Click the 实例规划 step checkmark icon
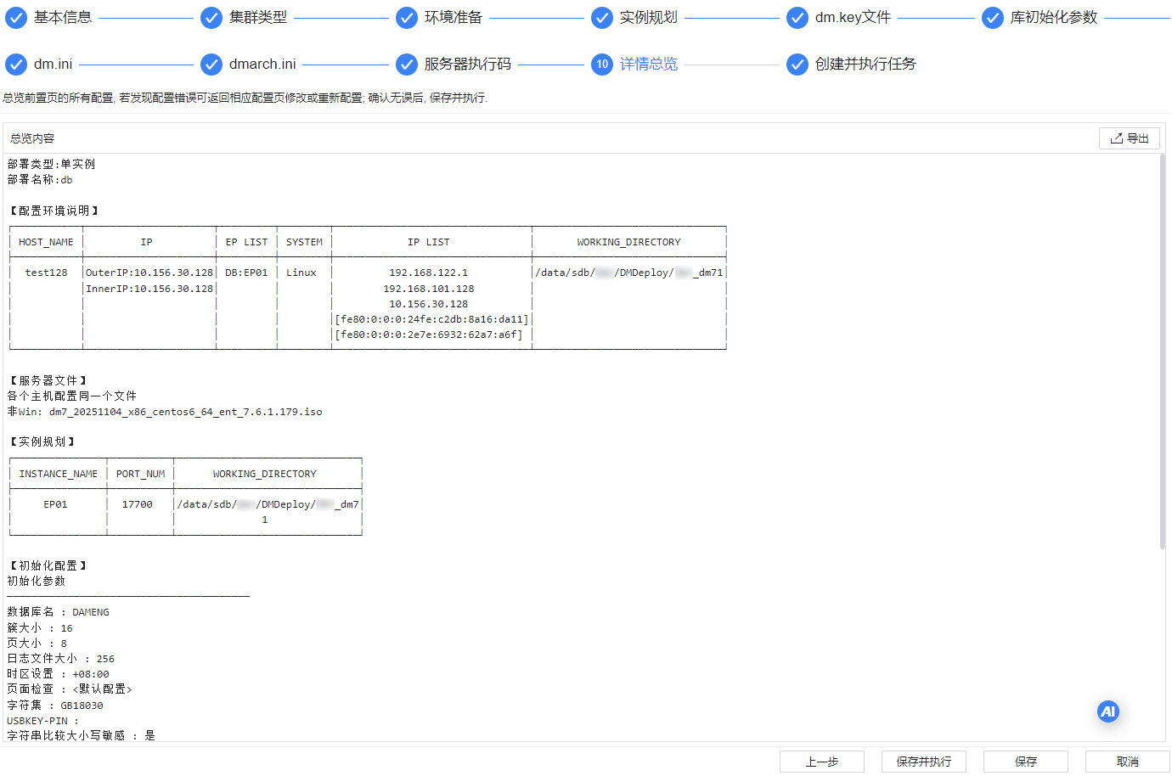This screenshot has width=1172, height=776. point(602,18)
